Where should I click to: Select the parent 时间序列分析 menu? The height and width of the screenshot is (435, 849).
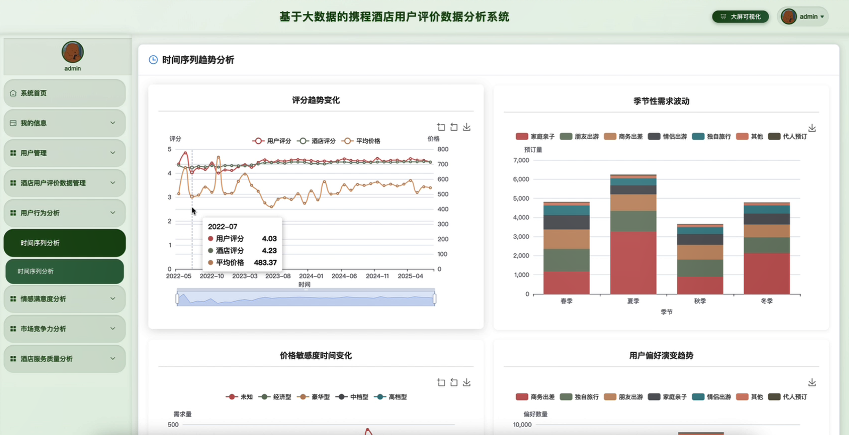tap(65, 243)
